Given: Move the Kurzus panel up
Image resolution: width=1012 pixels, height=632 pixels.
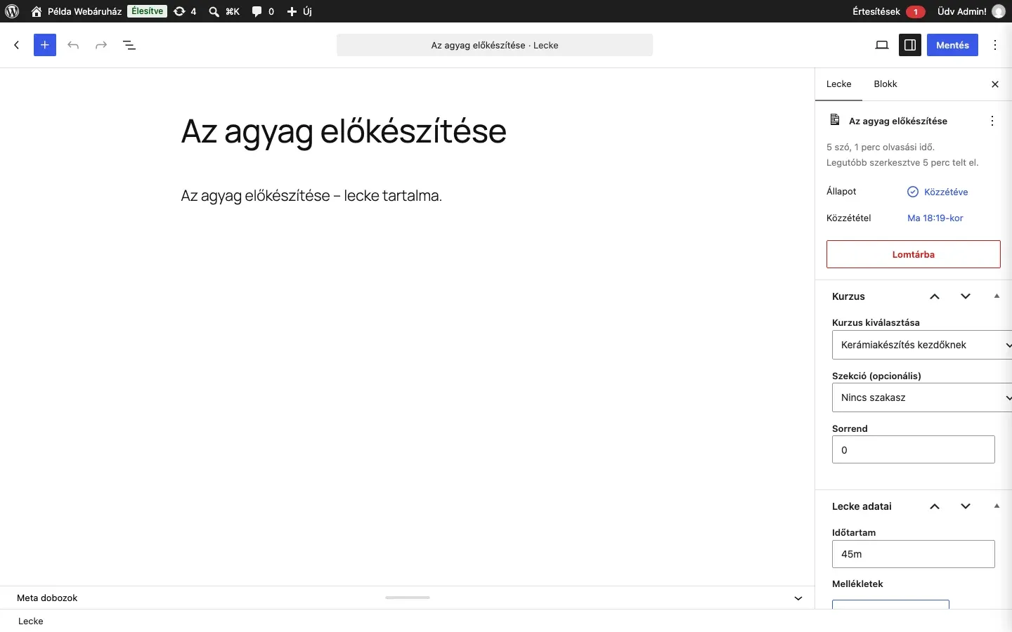Looking at the screenshot, I should point(935,296).
